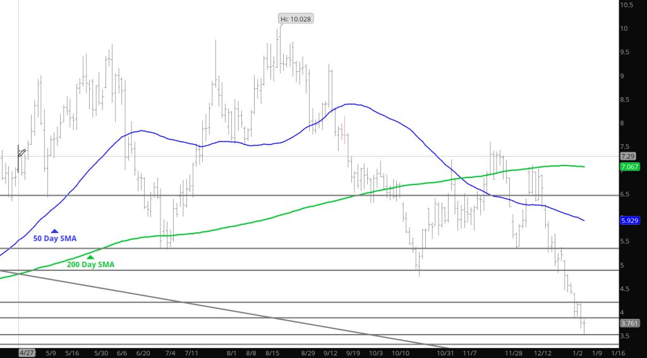Viewport: 647px width, 358px height.
Task: Click the 4.5 level on price axis
Action: pos(626,289)
